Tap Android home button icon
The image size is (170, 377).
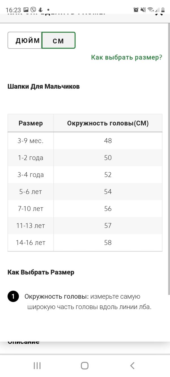click(x=85, y=366)
